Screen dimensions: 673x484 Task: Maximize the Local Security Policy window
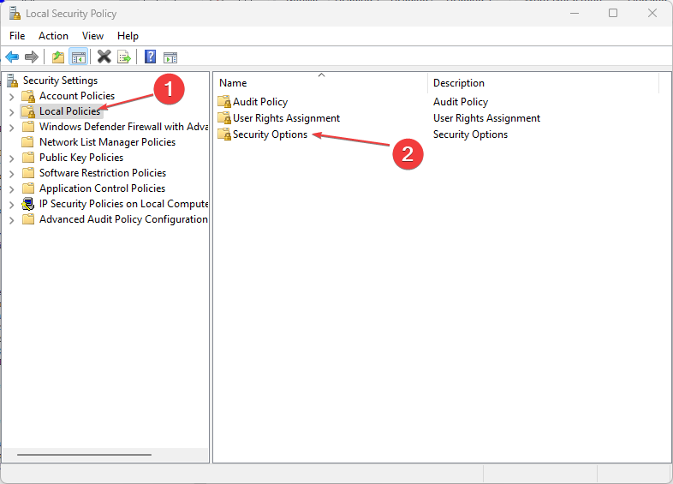pos(613,14)
